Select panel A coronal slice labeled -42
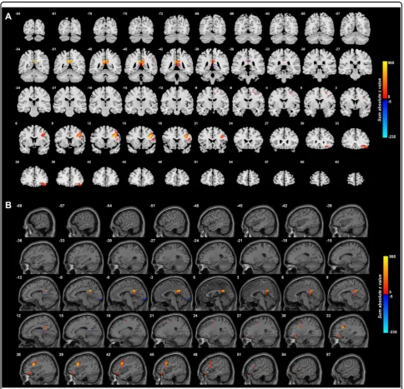This screenshot has width=404, height=389. point(177,67)
